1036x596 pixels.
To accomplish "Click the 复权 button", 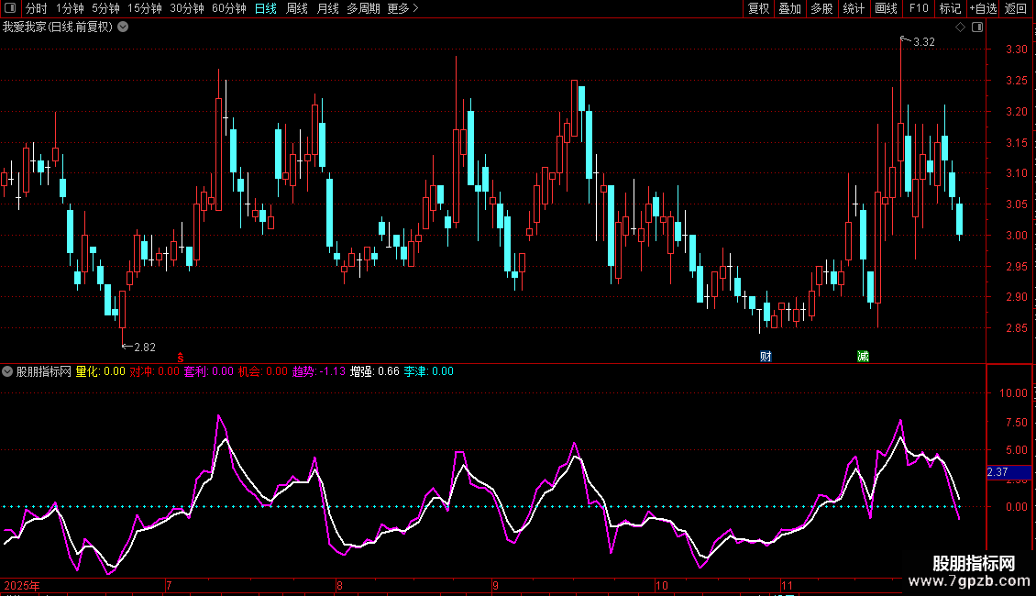I will (x=758, y=8).
